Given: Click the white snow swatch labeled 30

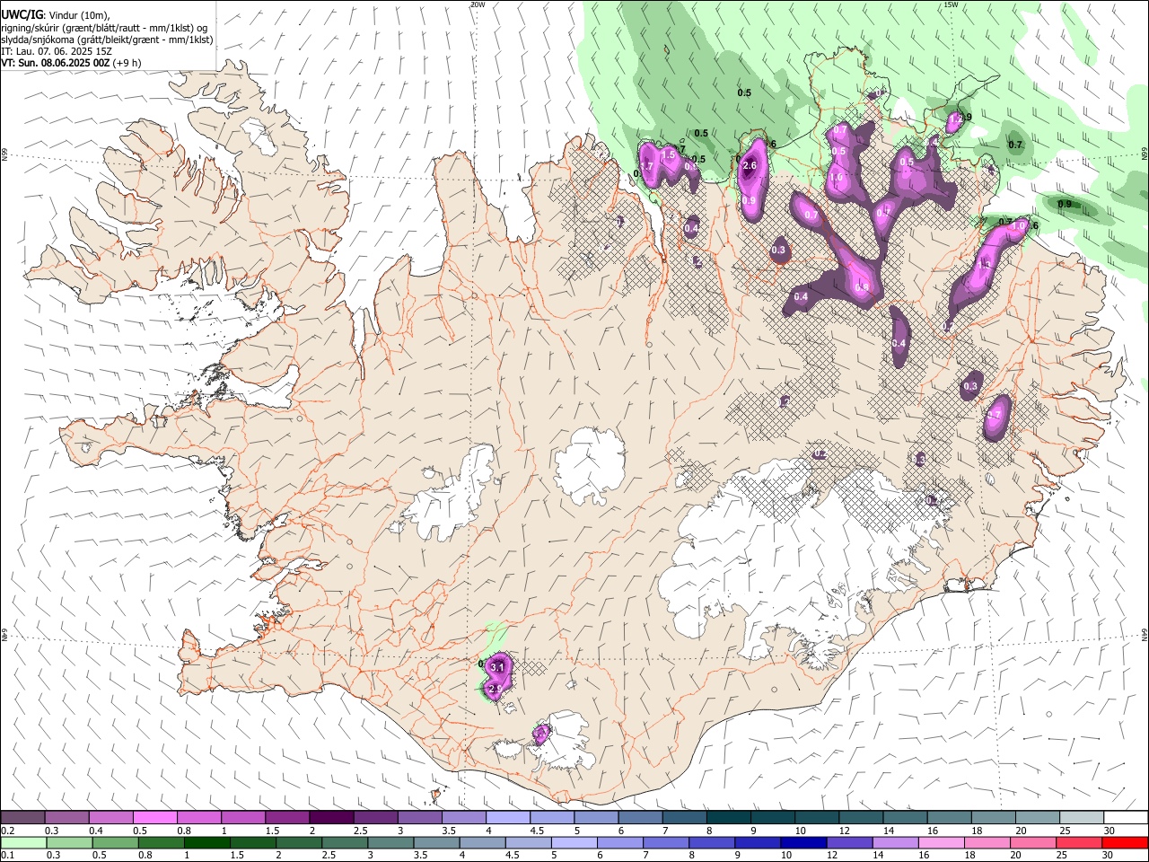Looking at the screenshot, I should point(1126,818).
